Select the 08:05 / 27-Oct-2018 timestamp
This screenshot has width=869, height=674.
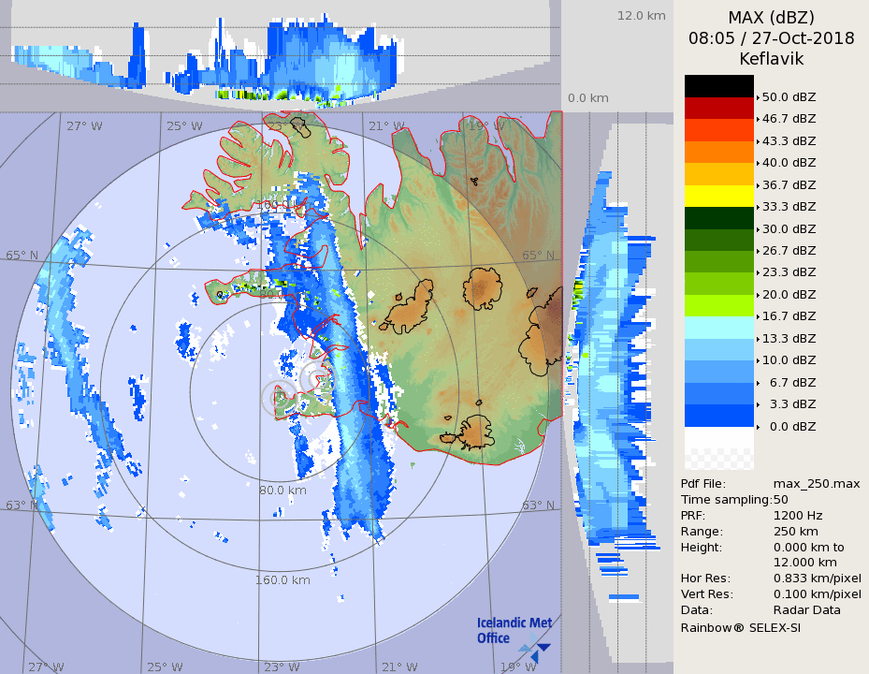771,38
